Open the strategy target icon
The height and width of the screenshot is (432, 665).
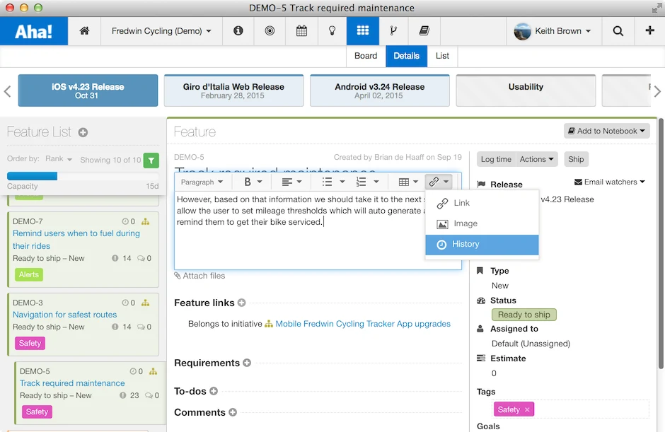click(270, 30)
